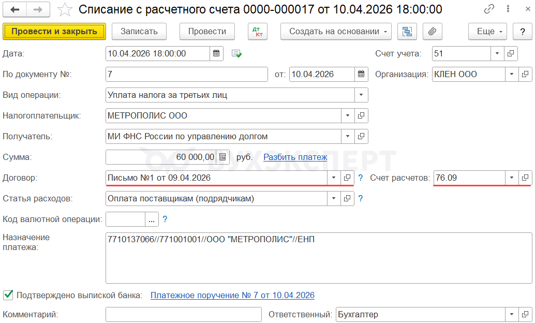Click the Дт/Кт postings icon
Screen dimensions: 535x323
click(x=257, y=32)
